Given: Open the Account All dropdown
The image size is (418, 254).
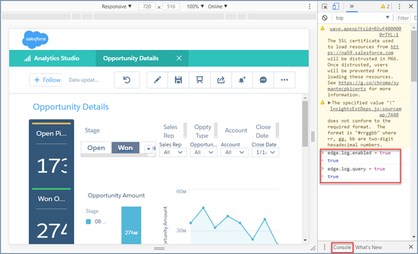Looking at the screenshot, I should (x=234, y=153).
